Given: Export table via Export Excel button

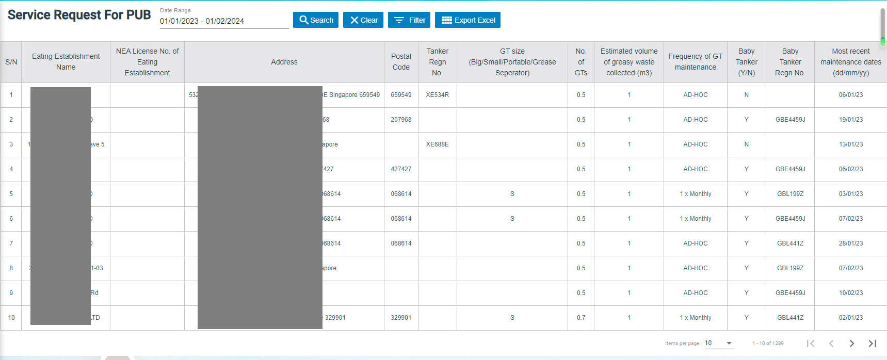Looking at the screenshot, I should [467, 20].
